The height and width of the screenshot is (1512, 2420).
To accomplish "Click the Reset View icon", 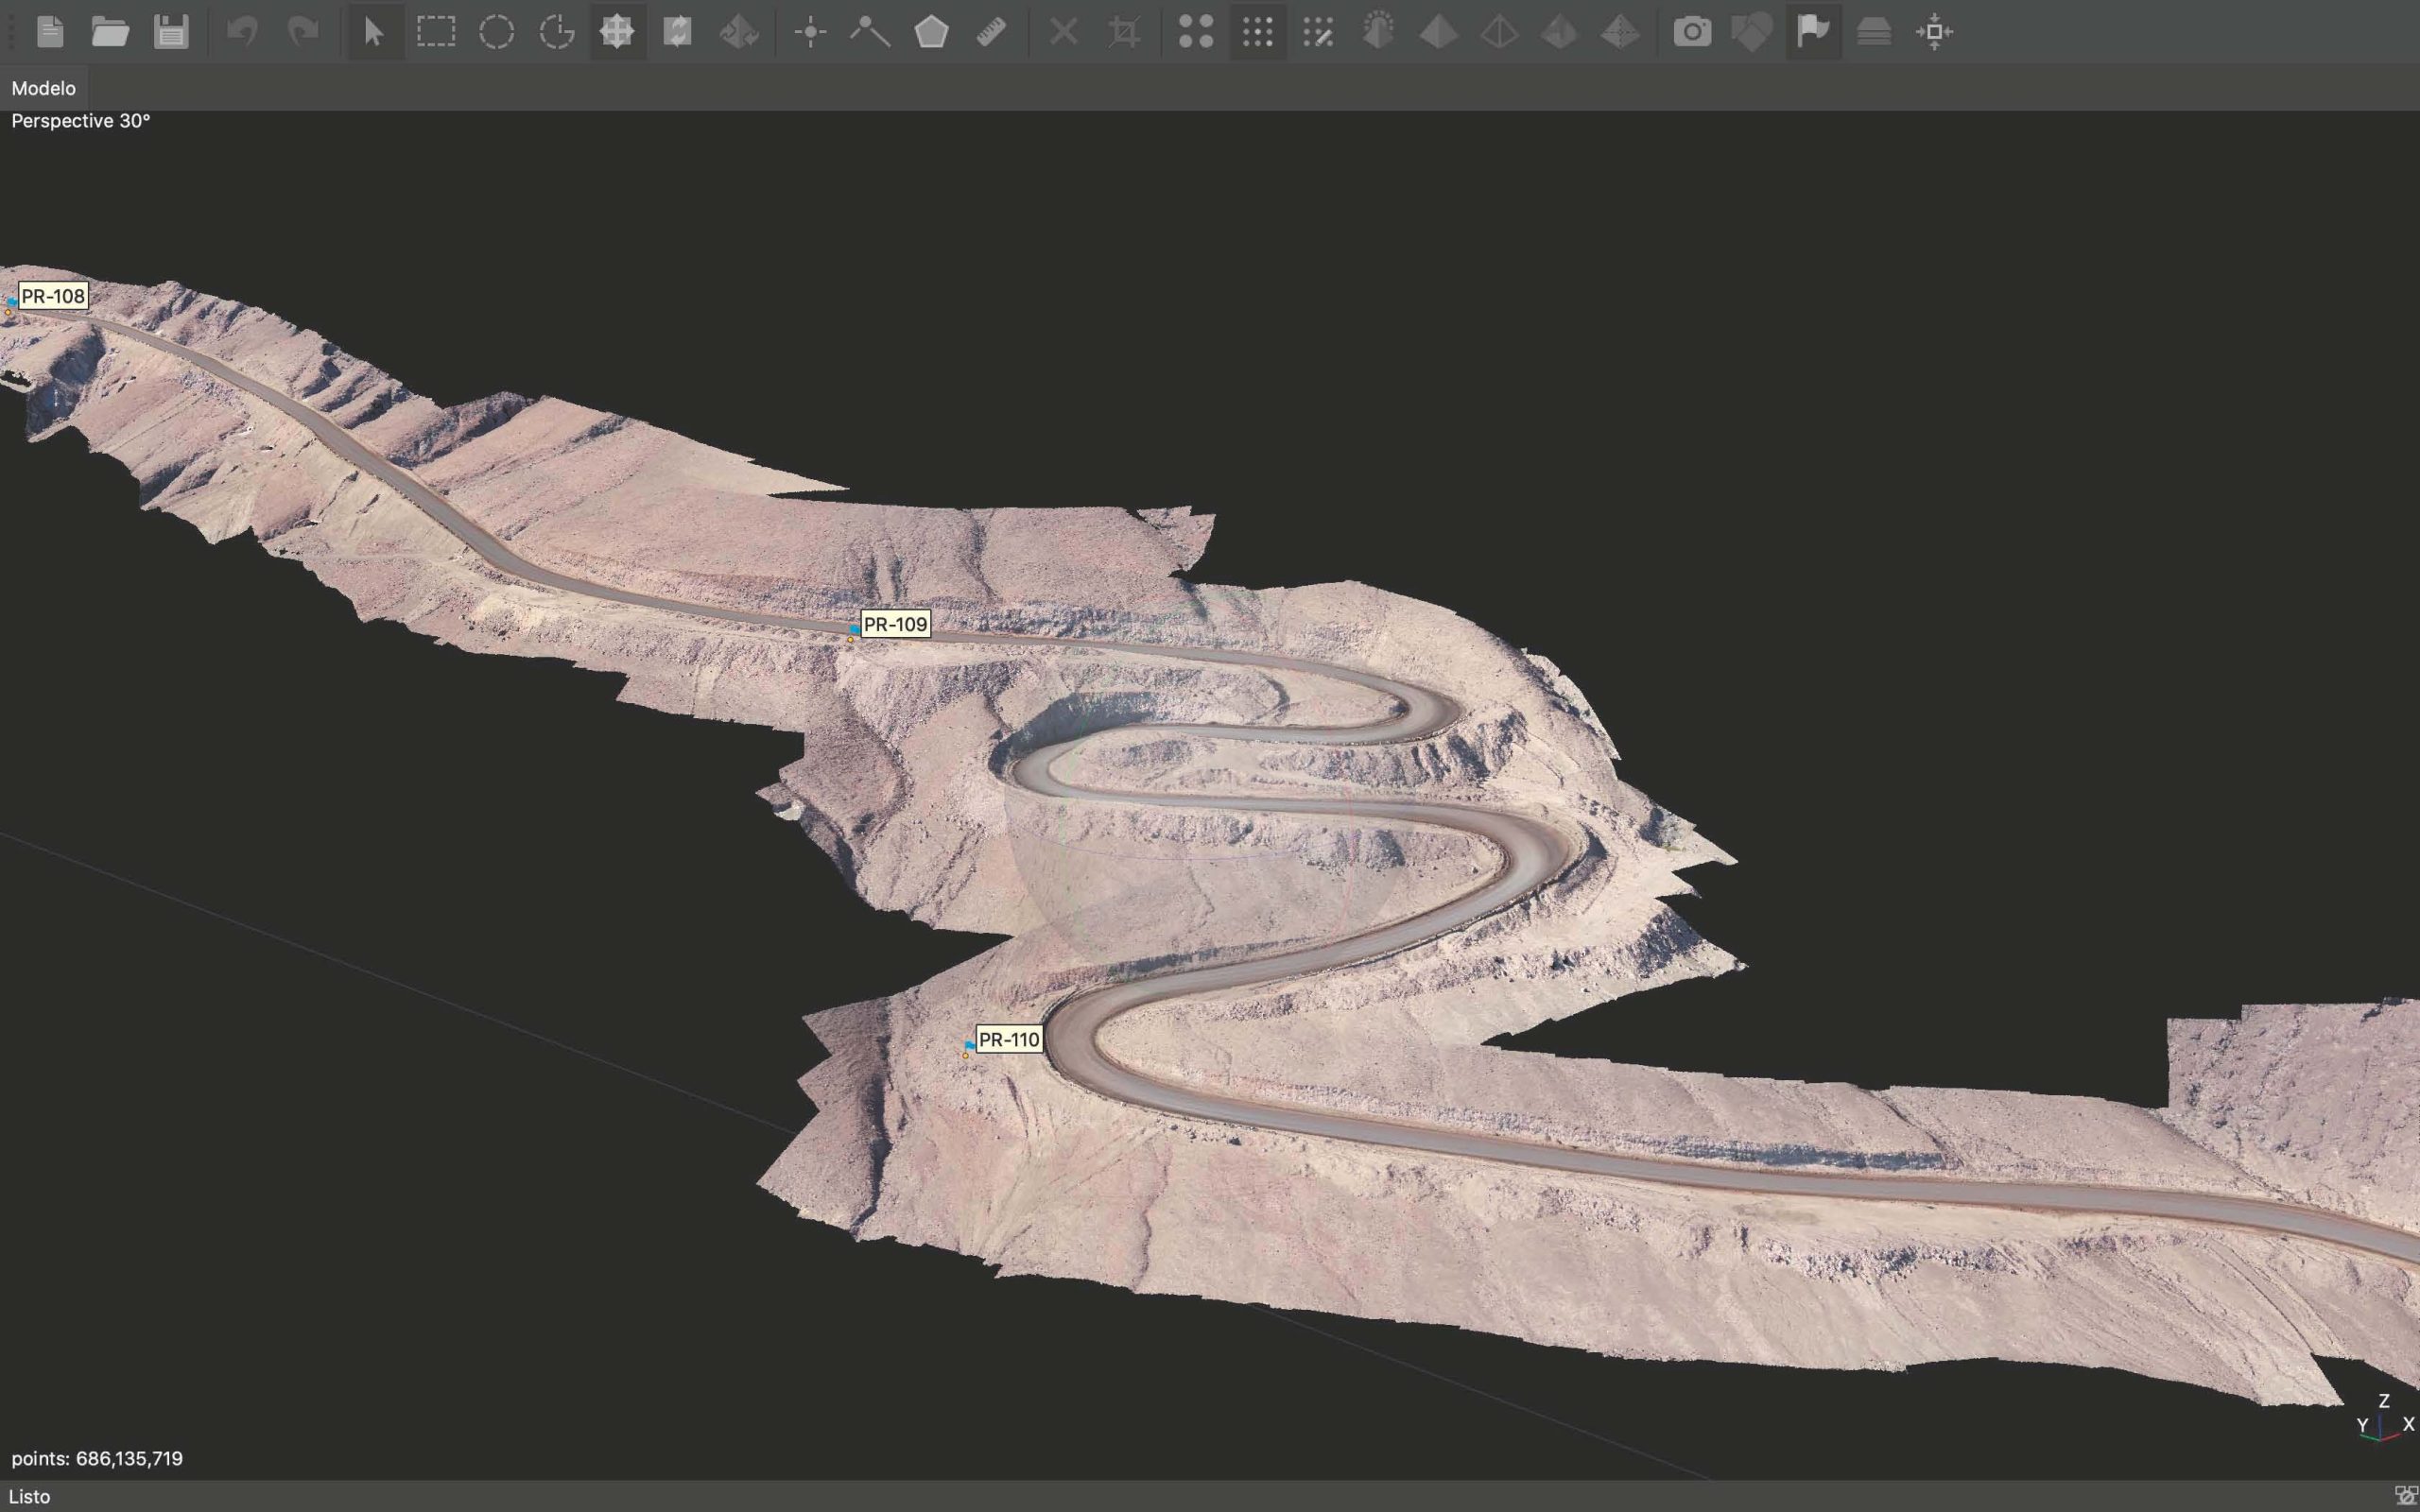I will click(1934, 32).
